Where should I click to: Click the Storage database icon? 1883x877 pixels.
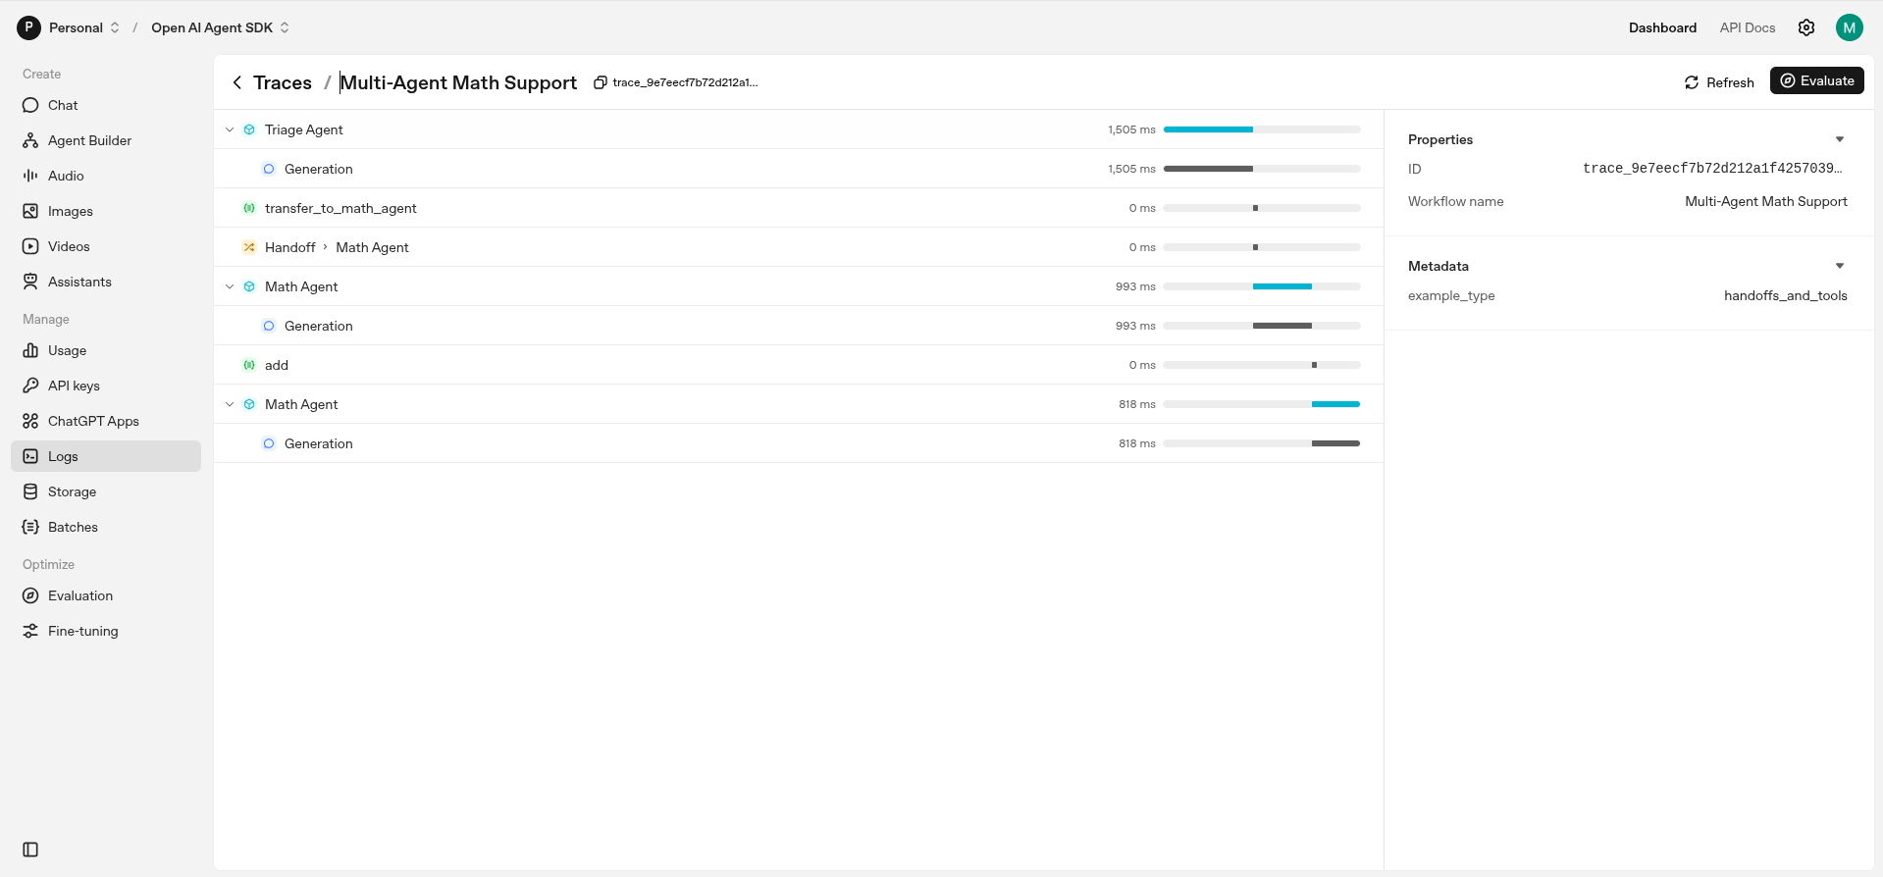(30, 491)
